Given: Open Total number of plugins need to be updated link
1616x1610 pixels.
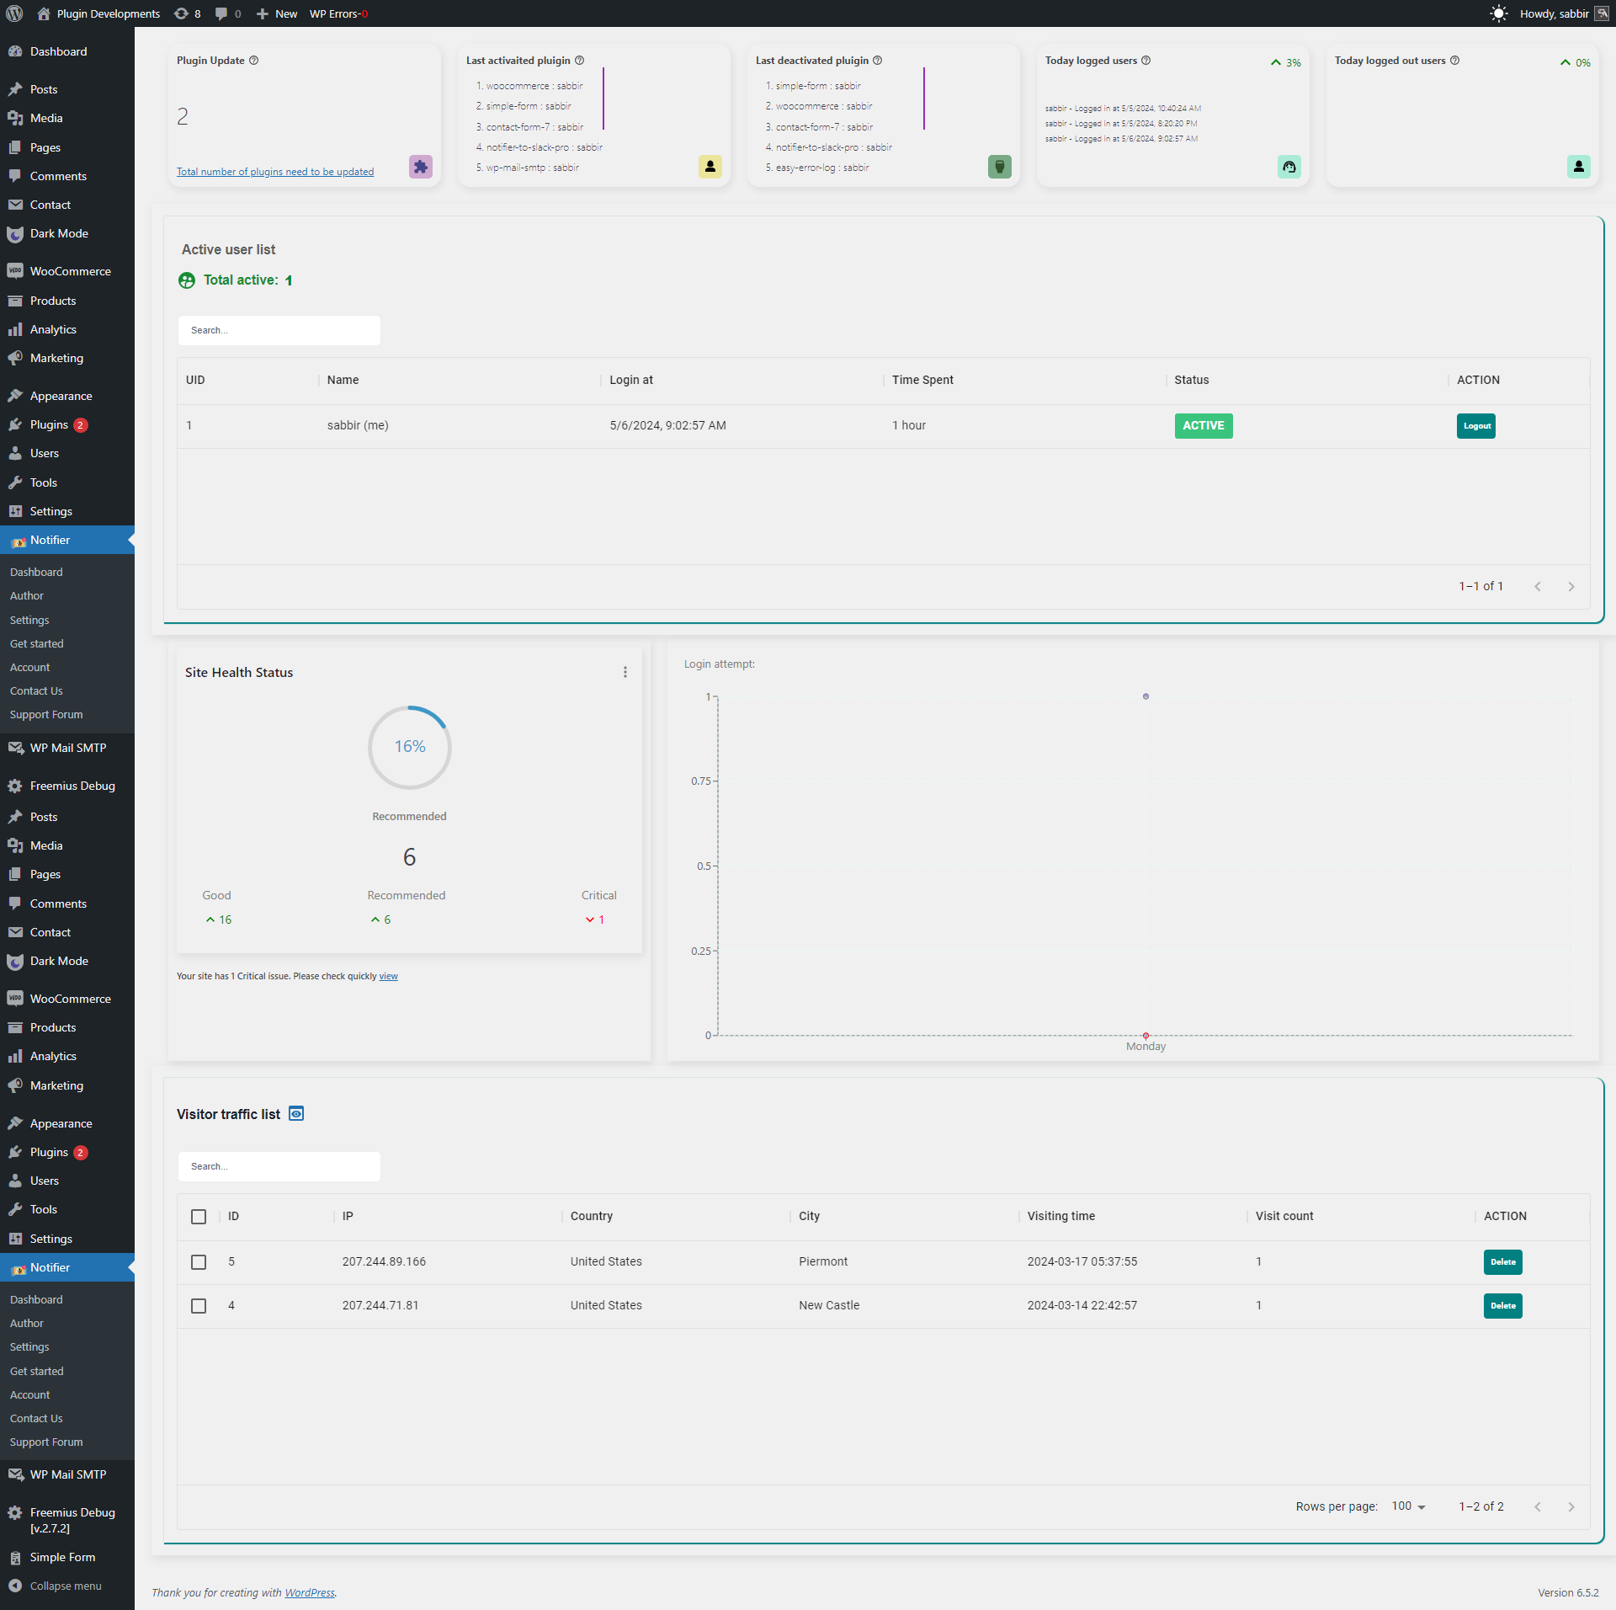Looking at the screenshot, I should [275, 172].
